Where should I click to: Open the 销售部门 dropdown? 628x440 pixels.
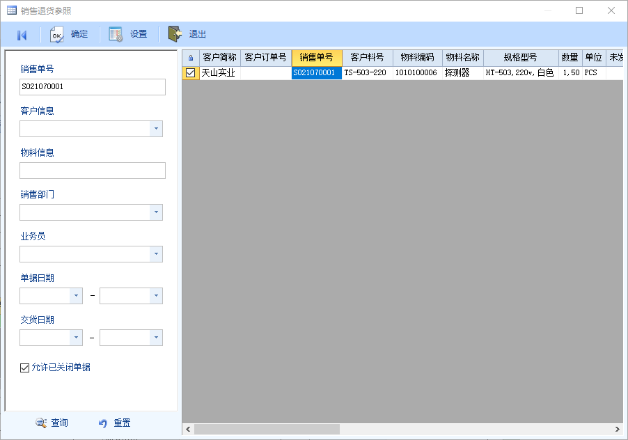point(156,212)
